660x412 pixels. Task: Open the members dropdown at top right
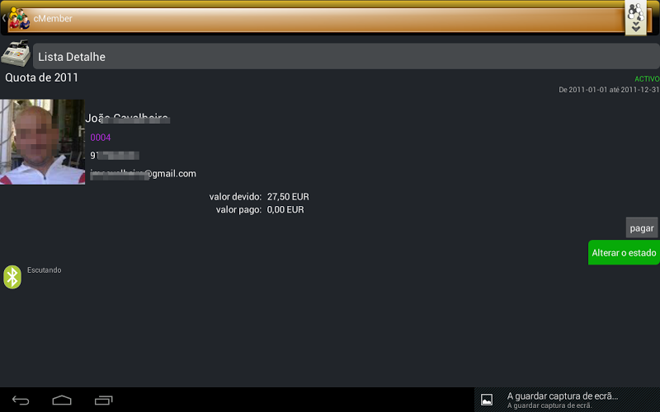(635, 17)
